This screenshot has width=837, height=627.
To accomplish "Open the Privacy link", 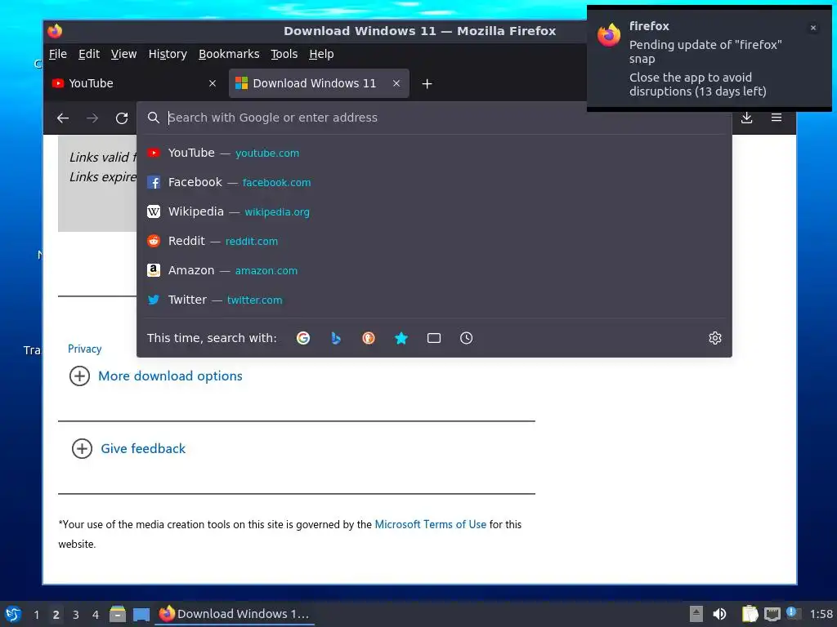I will coord(84,349).
